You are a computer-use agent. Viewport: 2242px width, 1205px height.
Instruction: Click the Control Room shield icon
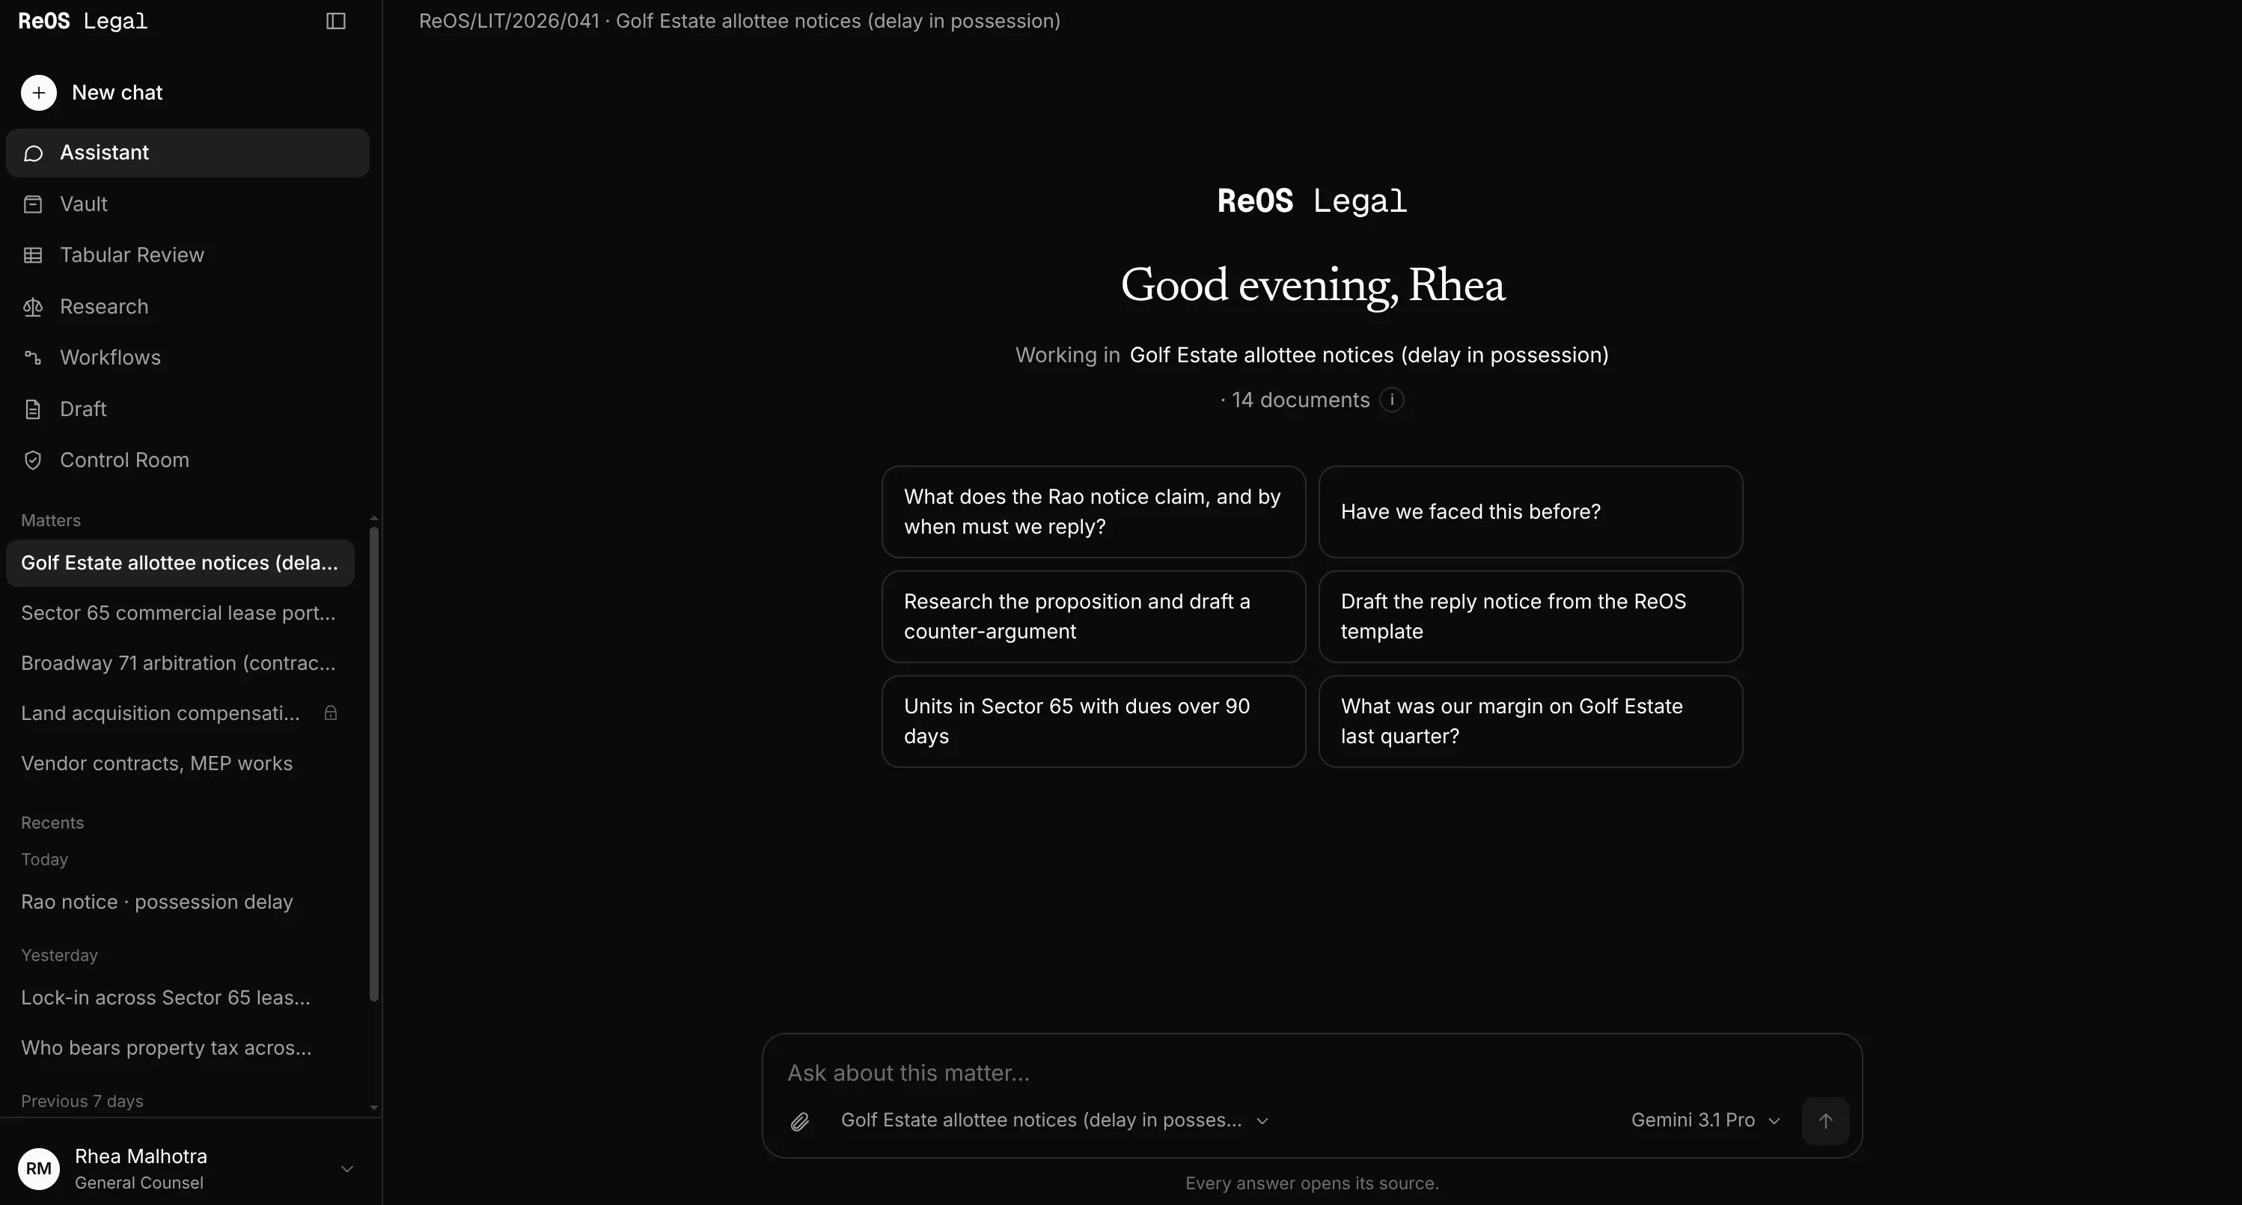click(x=33, y=460)
